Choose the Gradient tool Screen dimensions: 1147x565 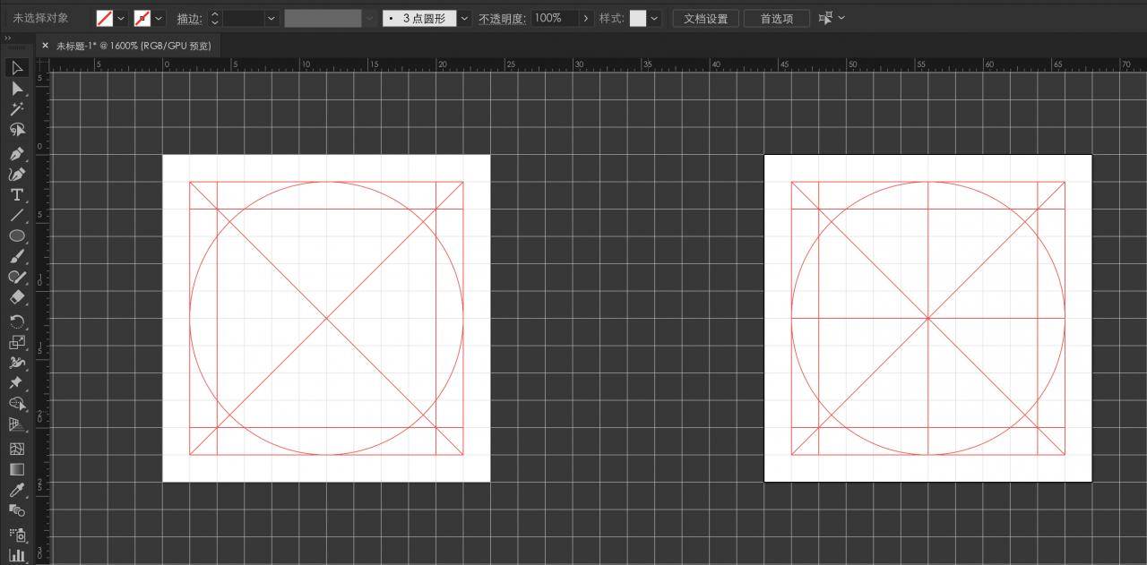16,469
